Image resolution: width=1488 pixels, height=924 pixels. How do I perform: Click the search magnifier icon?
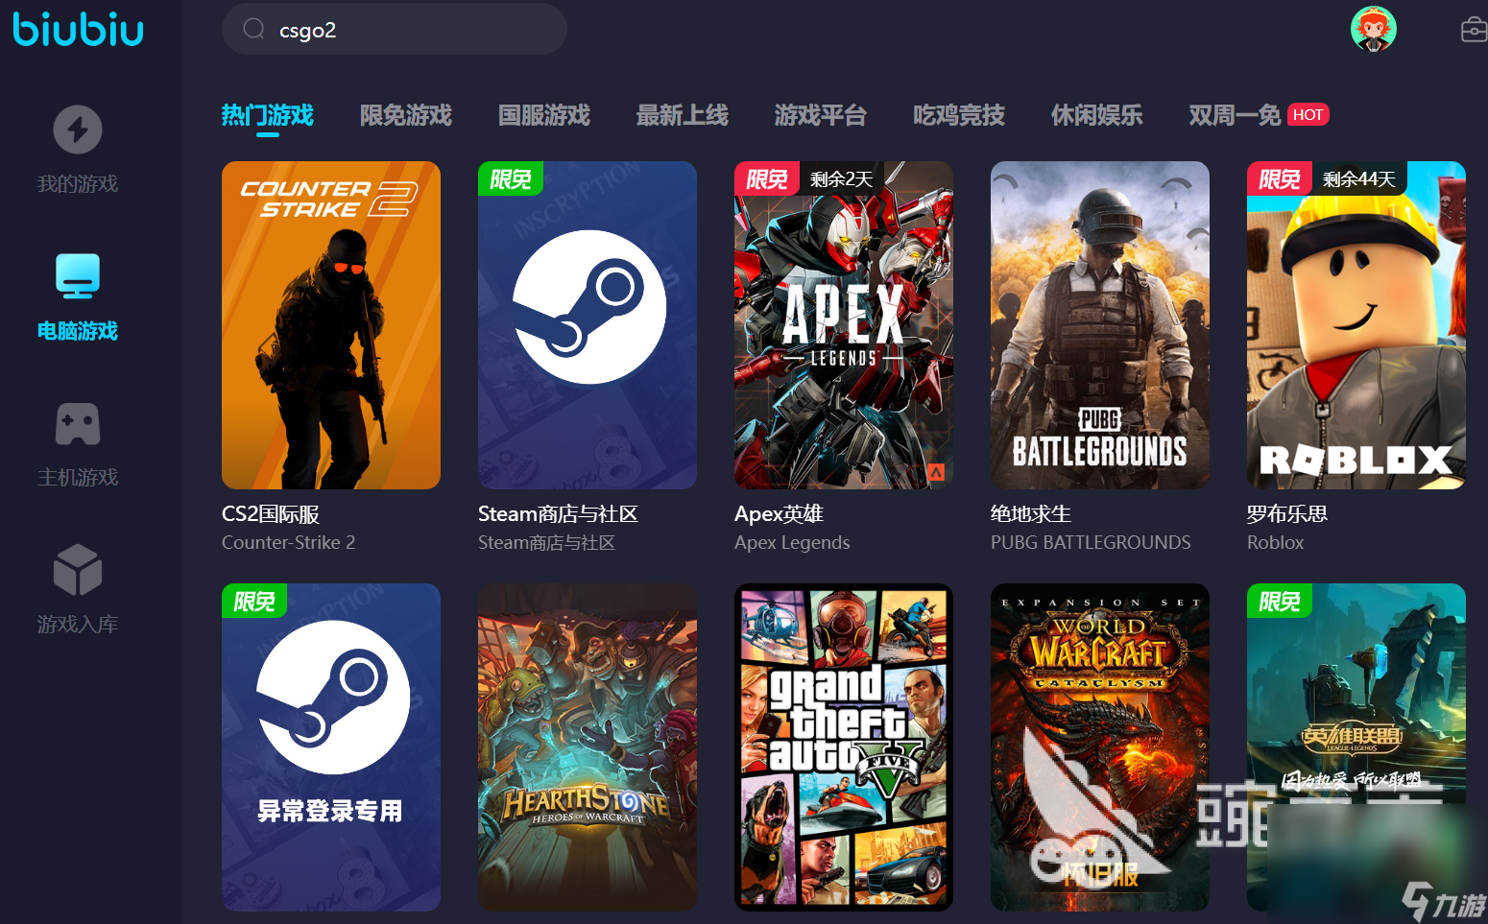coord(253,29)
